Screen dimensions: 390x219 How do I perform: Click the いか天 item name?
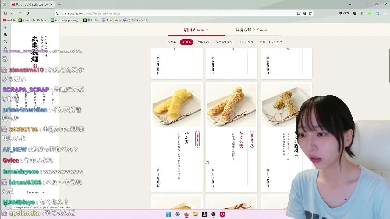pyautogui.click(x=186, y=138)
